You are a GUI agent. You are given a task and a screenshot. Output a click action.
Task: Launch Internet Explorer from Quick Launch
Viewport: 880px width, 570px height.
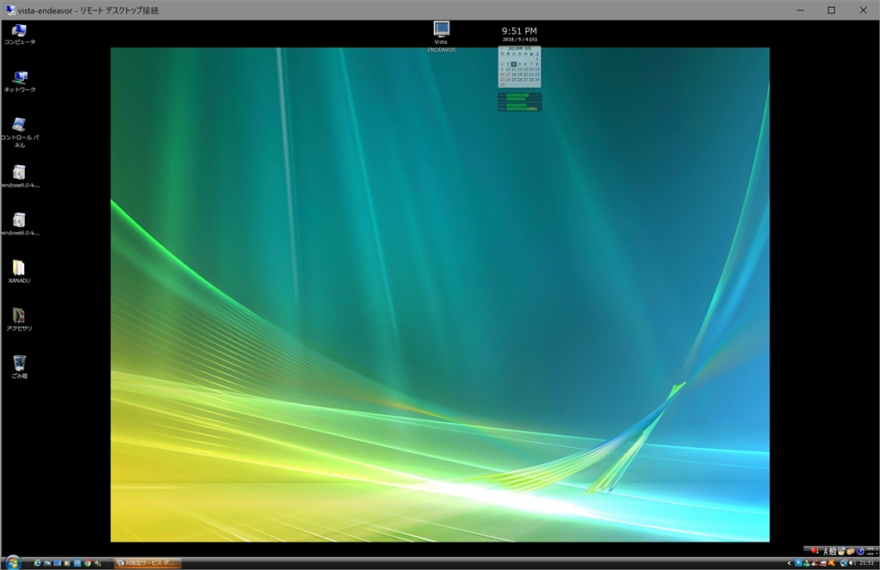pos(38,563)
